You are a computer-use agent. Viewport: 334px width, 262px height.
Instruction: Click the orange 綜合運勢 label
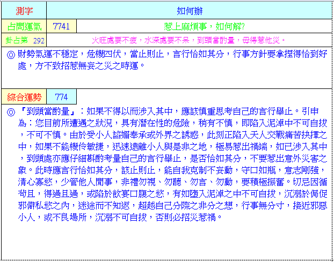pos(23,97)
